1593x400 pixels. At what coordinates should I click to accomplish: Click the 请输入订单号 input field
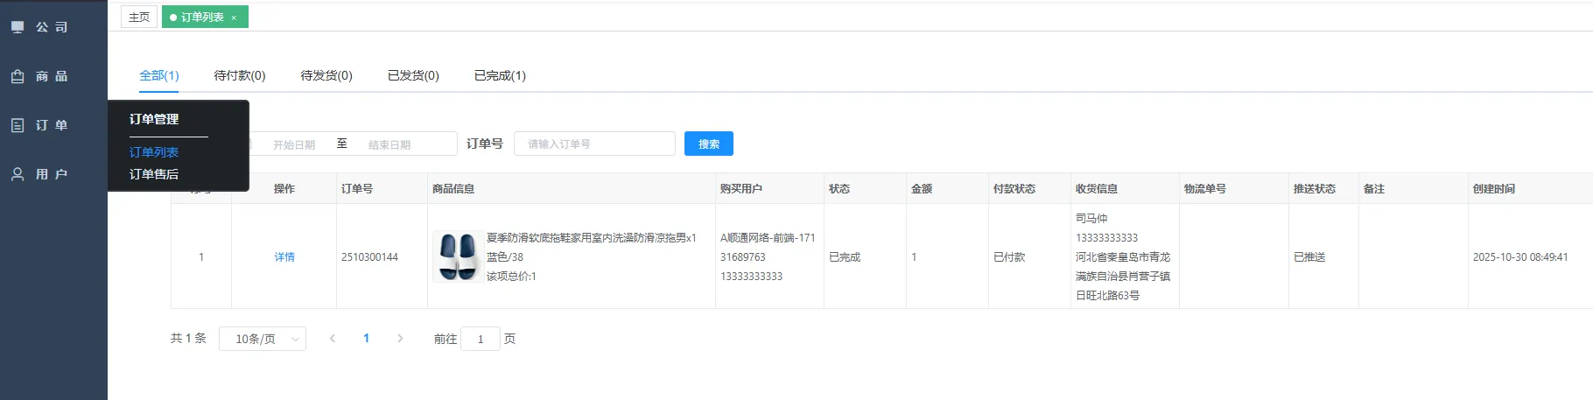coord(594,144)
